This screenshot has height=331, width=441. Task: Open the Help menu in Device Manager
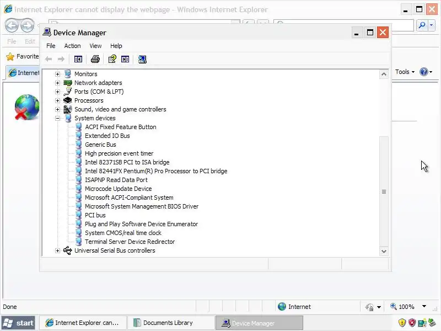pos(116,46)
